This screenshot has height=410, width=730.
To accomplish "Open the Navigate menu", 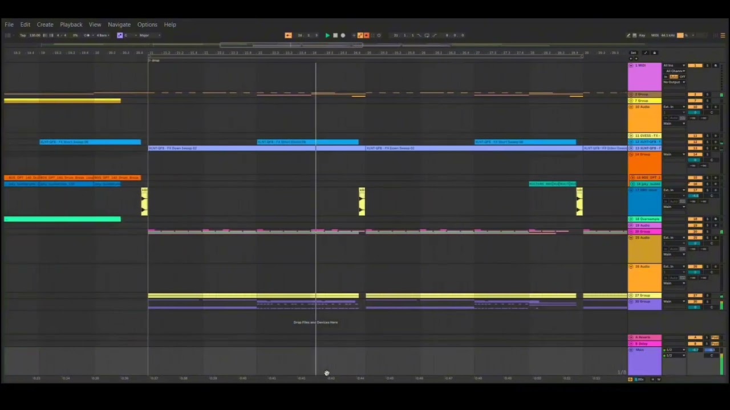I will tap(119, 24).
